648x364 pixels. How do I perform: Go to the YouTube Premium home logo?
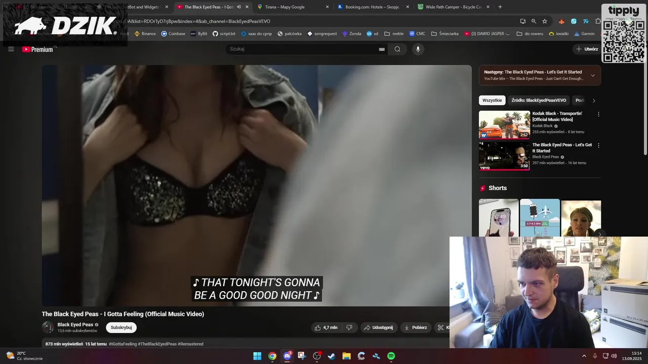pos(38,49)
